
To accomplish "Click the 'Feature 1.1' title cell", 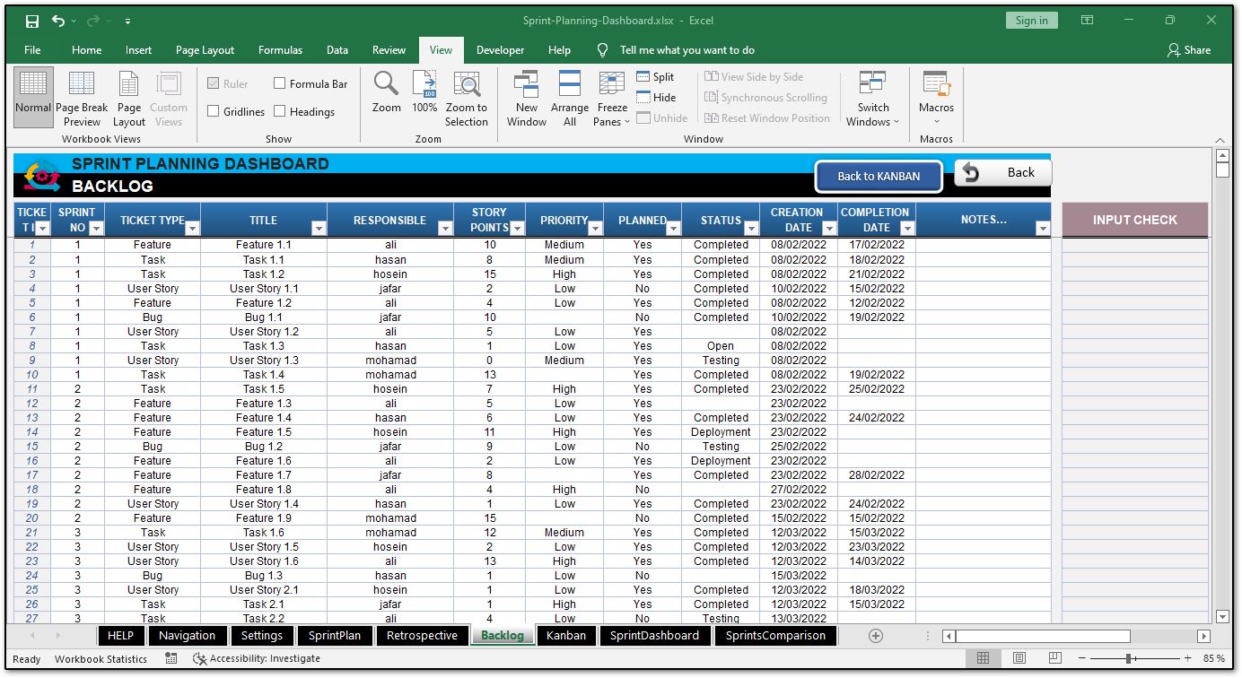I will click(x=263, y=245).
